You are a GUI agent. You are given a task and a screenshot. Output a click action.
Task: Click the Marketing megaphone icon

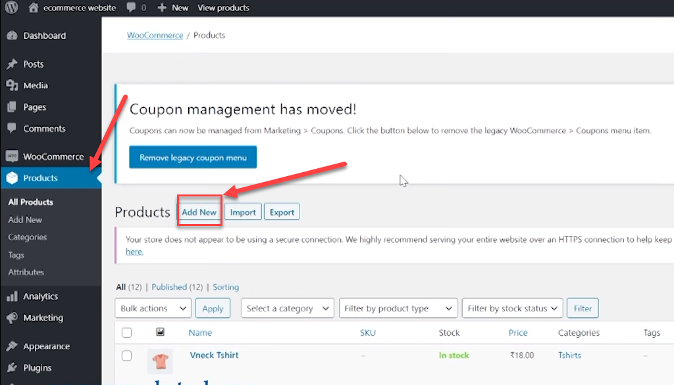(12, 317)
